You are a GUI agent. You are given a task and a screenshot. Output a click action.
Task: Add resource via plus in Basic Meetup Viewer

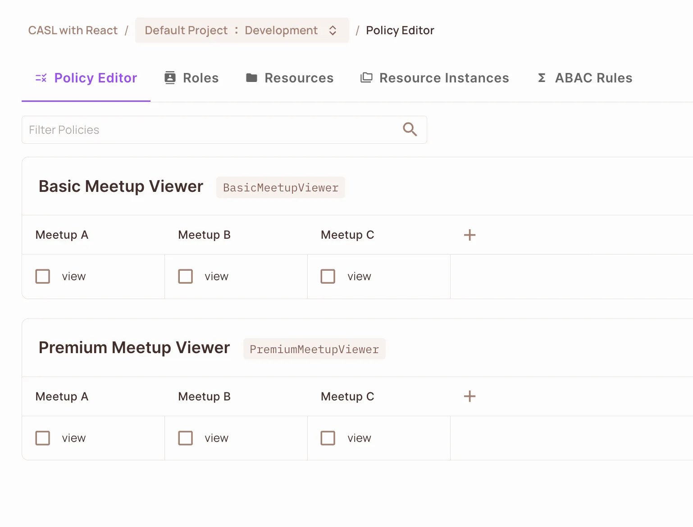click(x=470, y=235)
